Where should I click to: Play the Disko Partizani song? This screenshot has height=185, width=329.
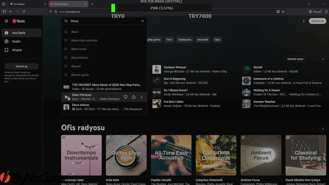[66, 97]
